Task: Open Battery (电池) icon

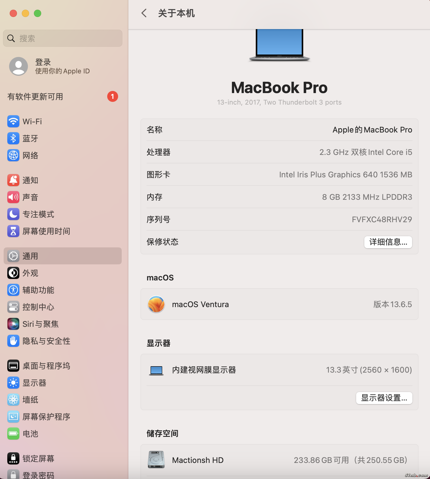Action: coord(13,434)
